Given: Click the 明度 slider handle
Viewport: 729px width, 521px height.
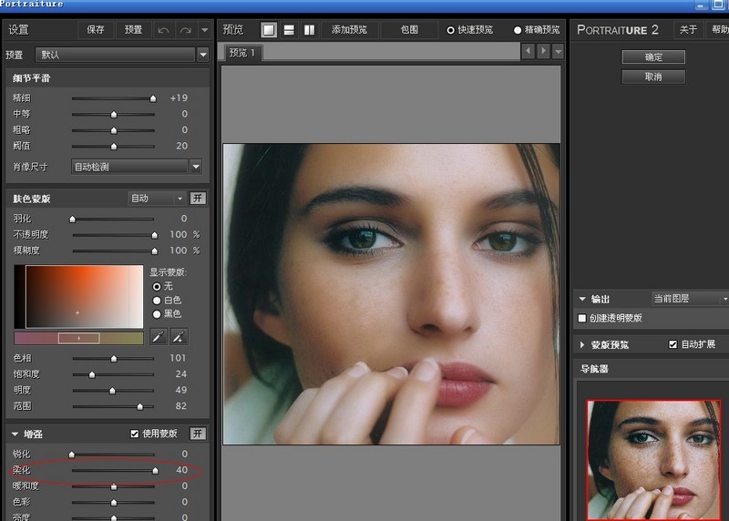Looking at the screenshot, I should tap(112, 391).
